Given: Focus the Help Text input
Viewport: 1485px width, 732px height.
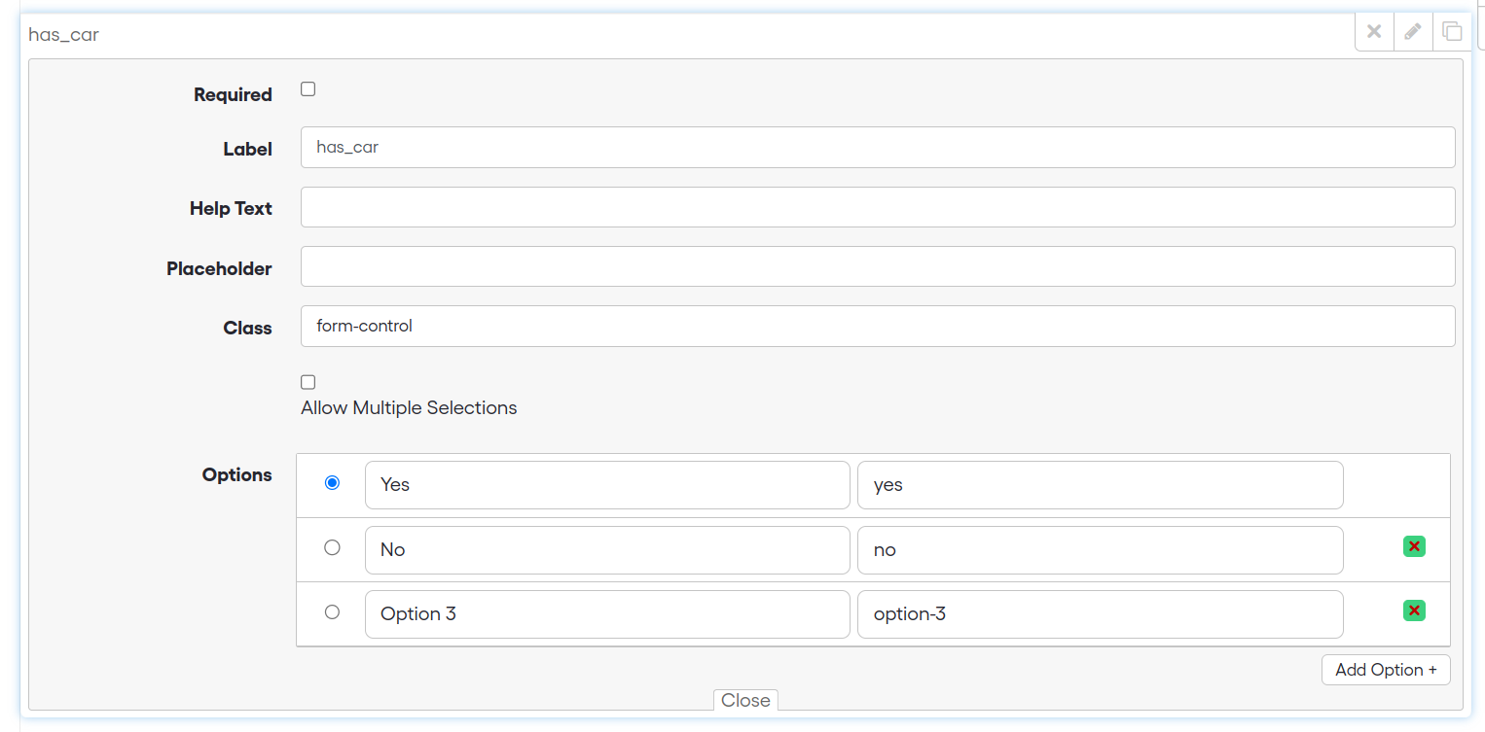Looking at the screenshot, I should 877,207.
